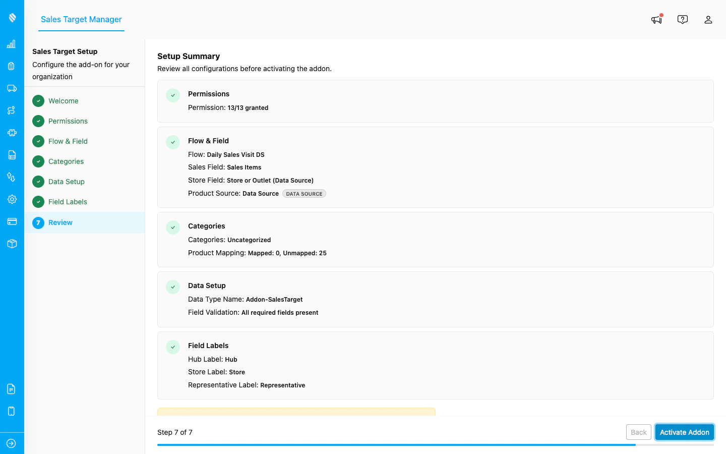The width and height of the screenshot is (726, 454).
Task: Select the mobile device icon in sidebar
Action: pyautogui.click(x=12, y=411)
